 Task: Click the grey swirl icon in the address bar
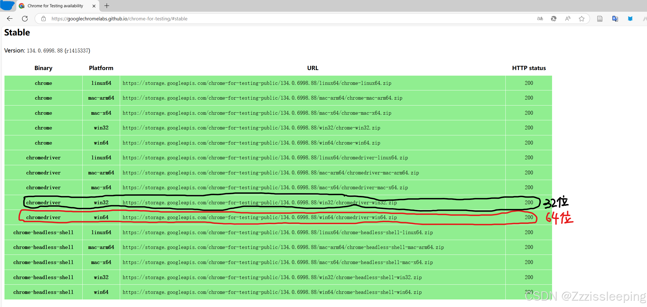point(554,18)
